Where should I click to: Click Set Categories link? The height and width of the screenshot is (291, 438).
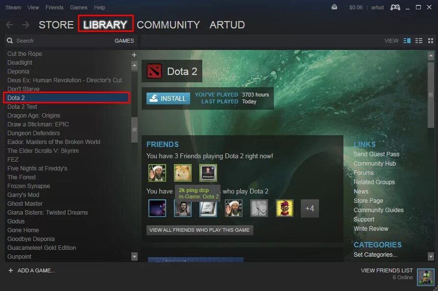(375, 255)
